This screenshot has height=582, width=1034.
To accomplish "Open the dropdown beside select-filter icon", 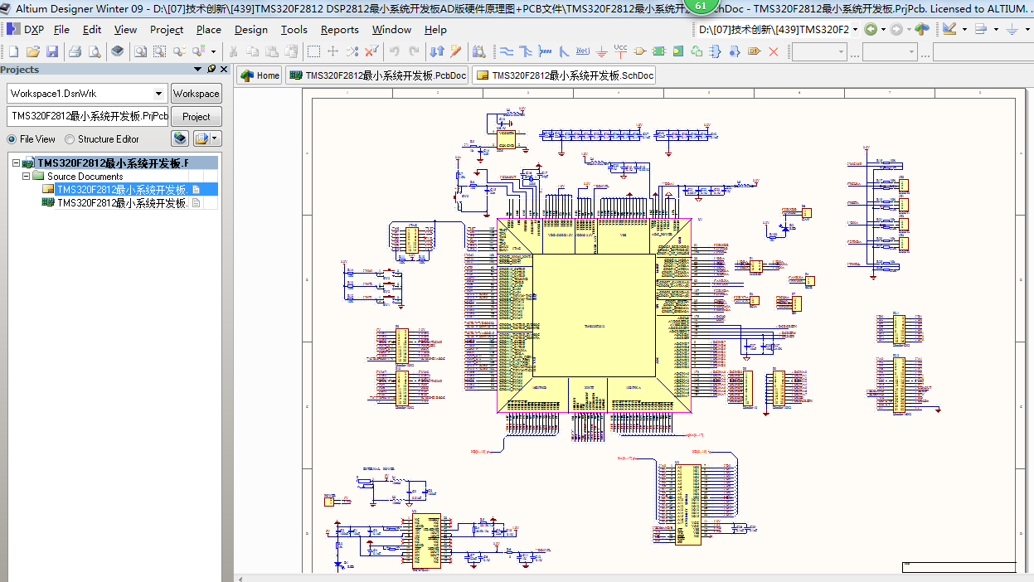I will click(213, 51).
